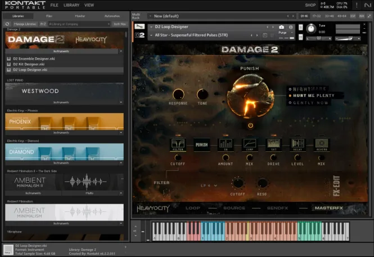Click the next multi arrow beside New (default)
The height and width of the screenshot is (257, 374).
[x=293, y=16]
